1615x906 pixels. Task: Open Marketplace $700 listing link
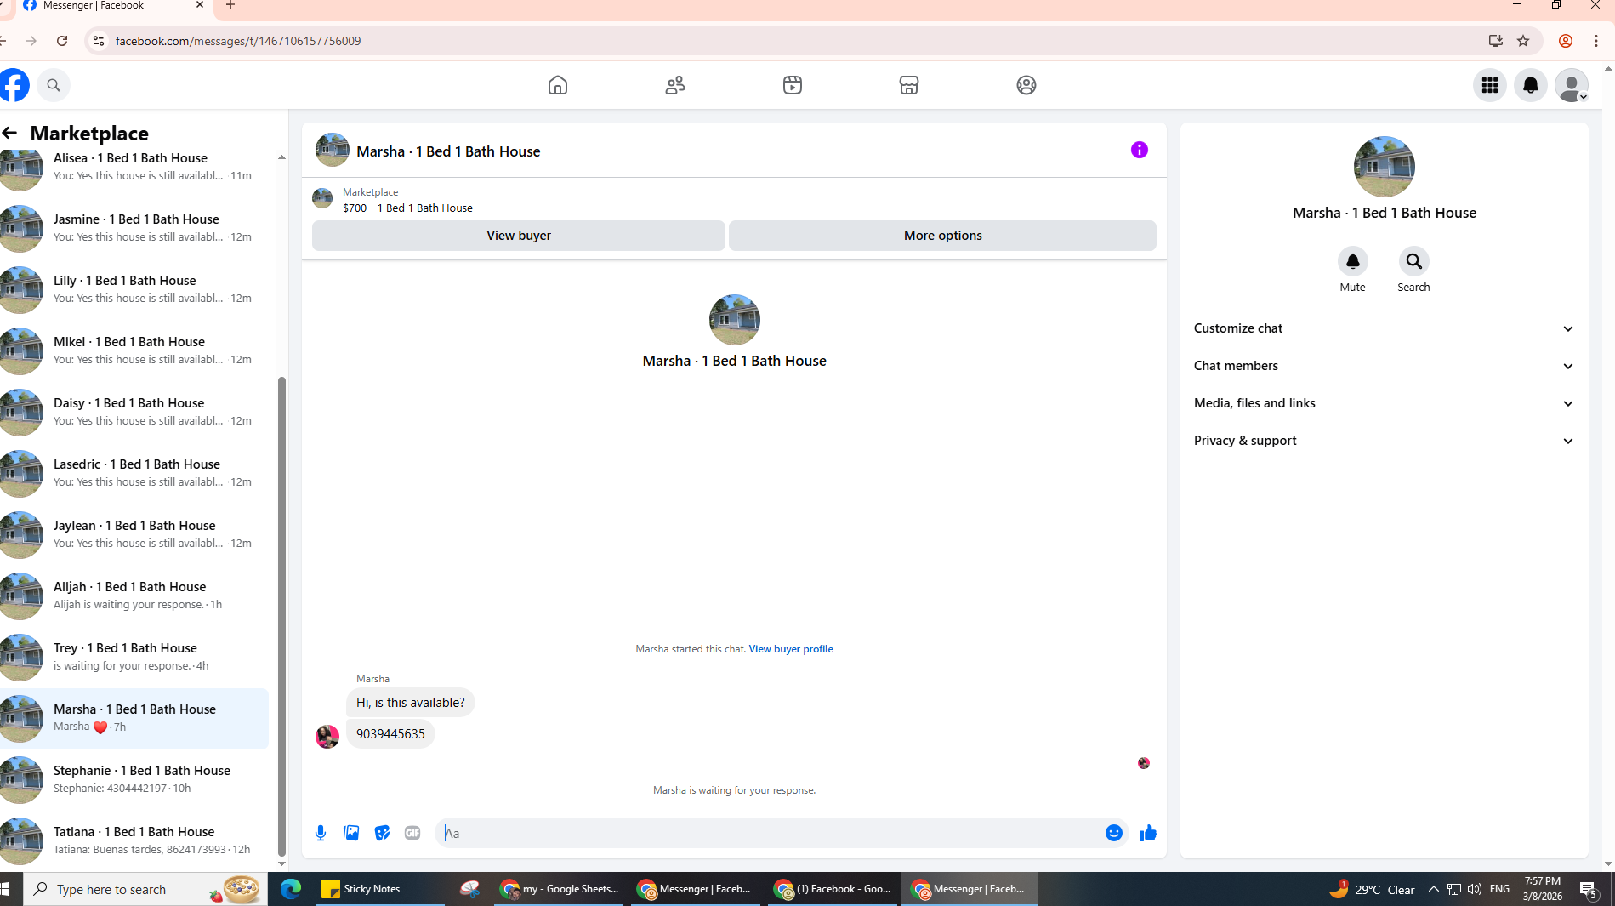(x=407, y=208)
